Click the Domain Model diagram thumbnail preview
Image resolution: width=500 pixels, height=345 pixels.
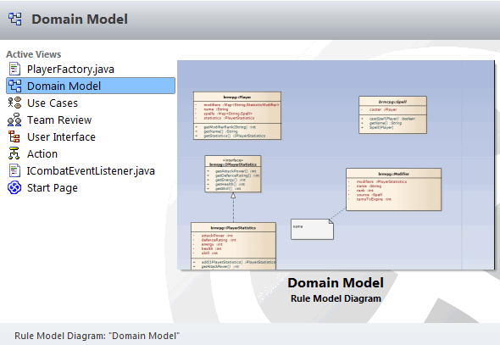coord(336,164)
